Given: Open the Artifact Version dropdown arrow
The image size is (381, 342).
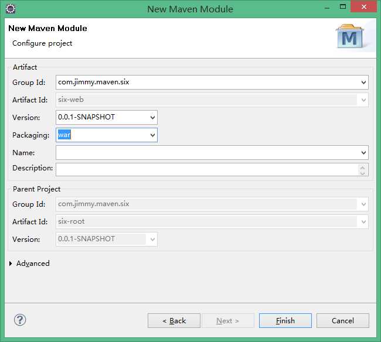Looking at the screenshot, I should 152,118.
